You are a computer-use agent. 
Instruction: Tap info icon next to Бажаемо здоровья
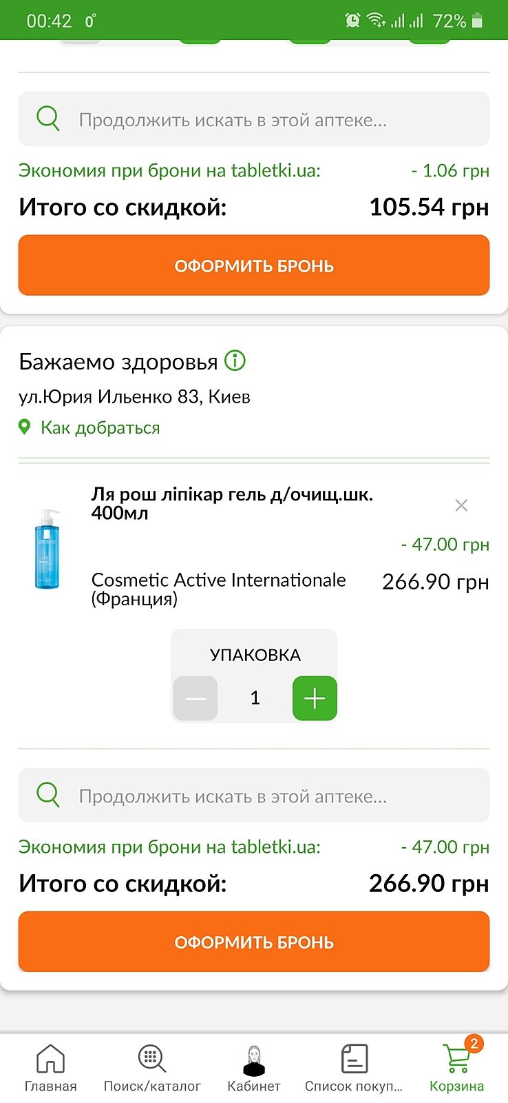click(x=235, y=361)
